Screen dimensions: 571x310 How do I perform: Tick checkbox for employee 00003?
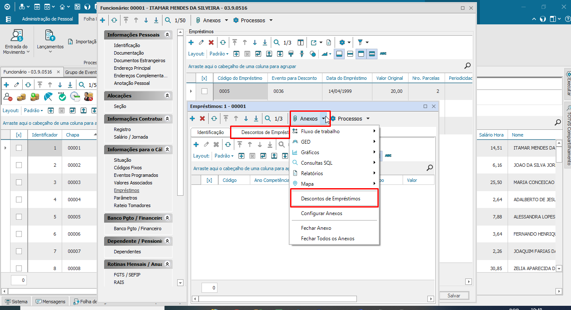tap(19, 182)
